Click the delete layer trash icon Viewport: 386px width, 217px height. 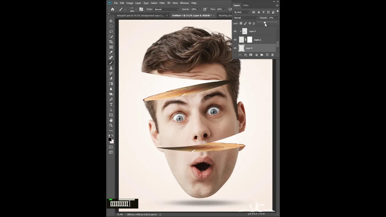coord(272,55)
